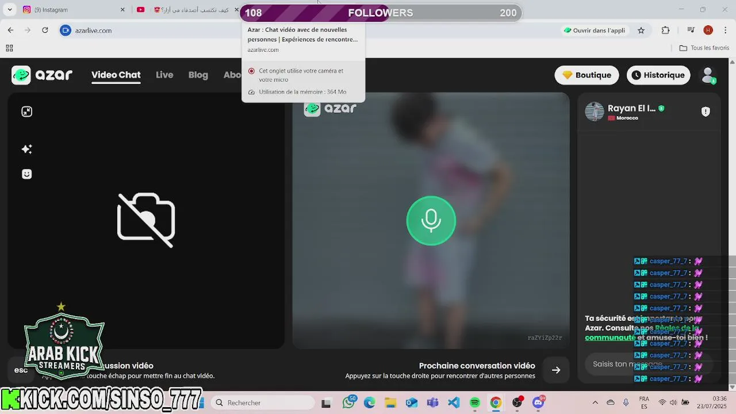Screen dimensions: 736x414
Task: Open the user profile icon top right
Action: tap(708, 75)
